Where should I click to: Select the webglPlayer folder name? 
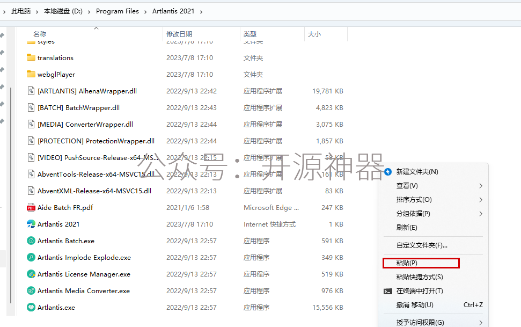(x=56, y=75)
